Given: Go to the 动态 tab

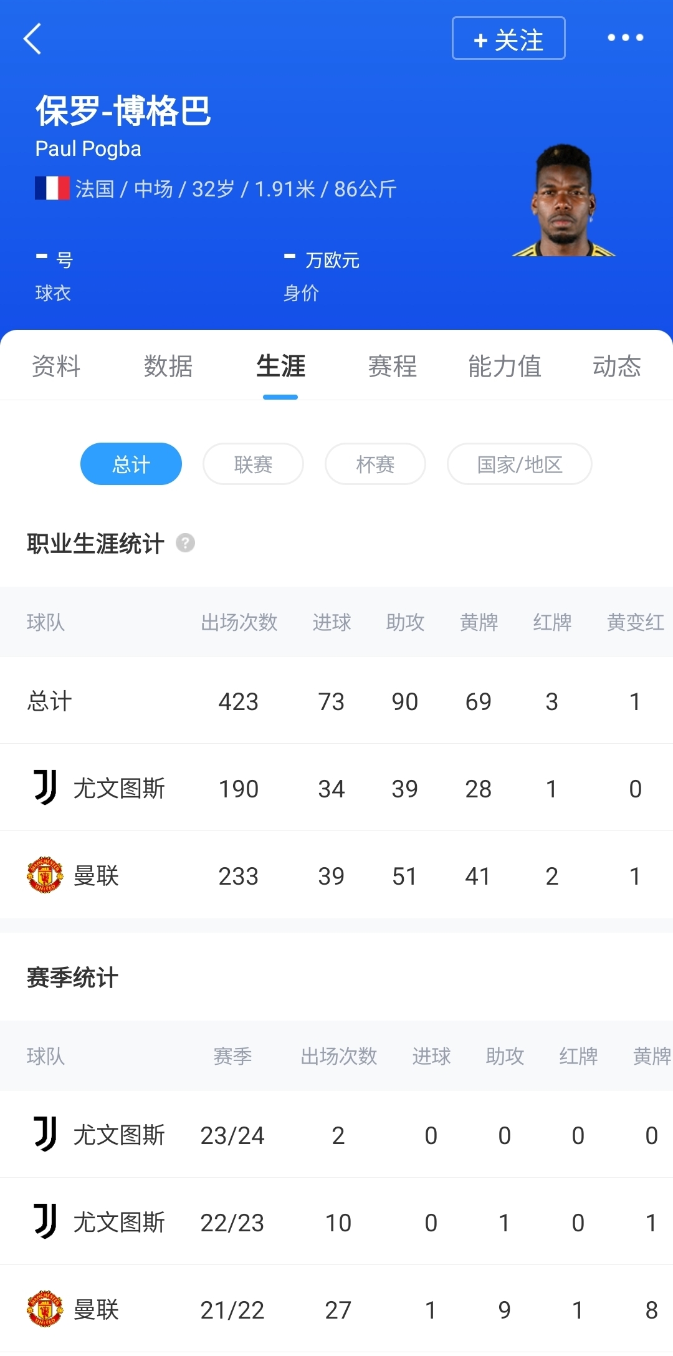Looking at the screenshot, I should pyautogui.click(x=617, y=366).
